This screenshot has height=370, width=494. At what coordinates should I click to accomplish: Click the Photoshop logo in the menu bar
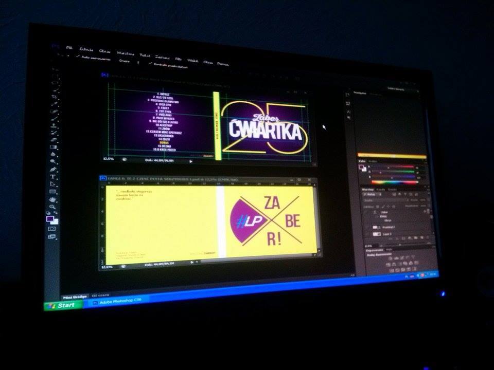[56, 47]
